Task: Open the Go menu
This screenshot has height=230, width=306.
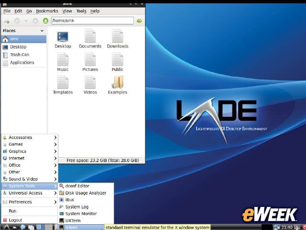Action: coord(29,11)
